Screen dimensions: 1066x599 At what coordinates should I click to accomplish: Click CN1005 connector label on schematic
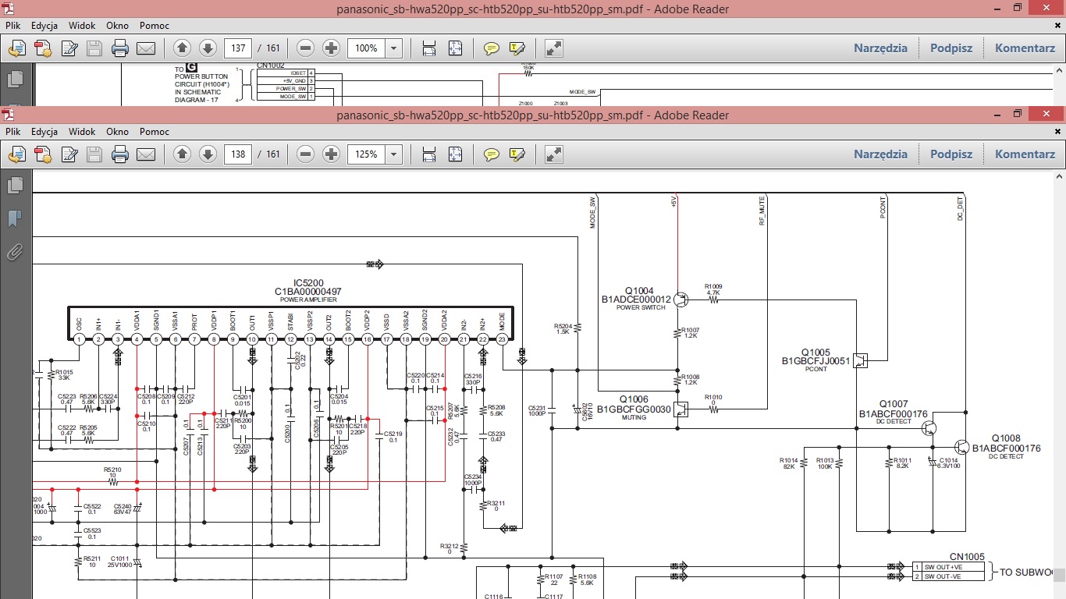point(967,557)
